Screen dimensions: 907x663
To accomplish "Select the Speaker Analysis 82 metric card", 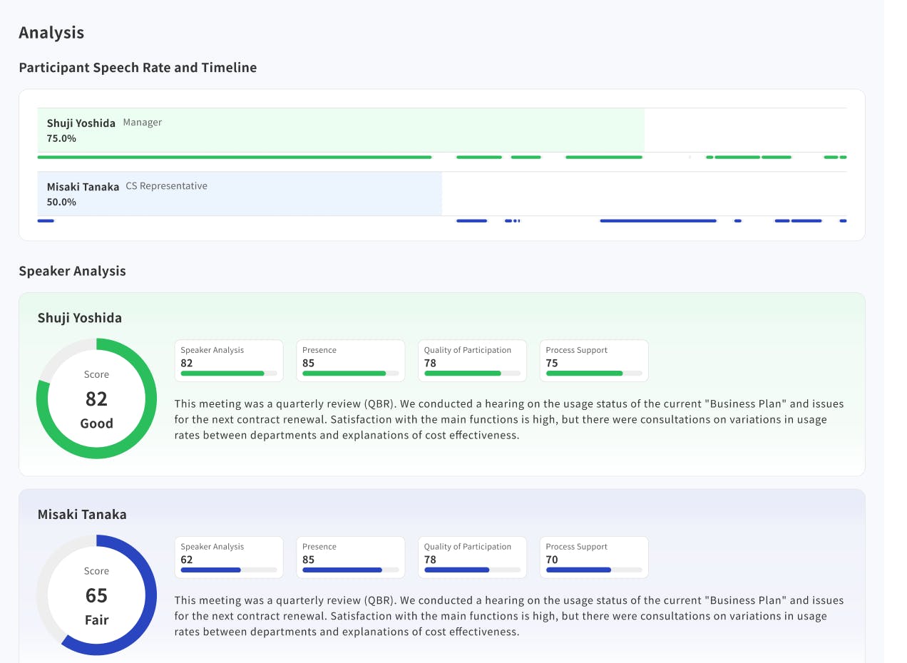I will (228, 360).
